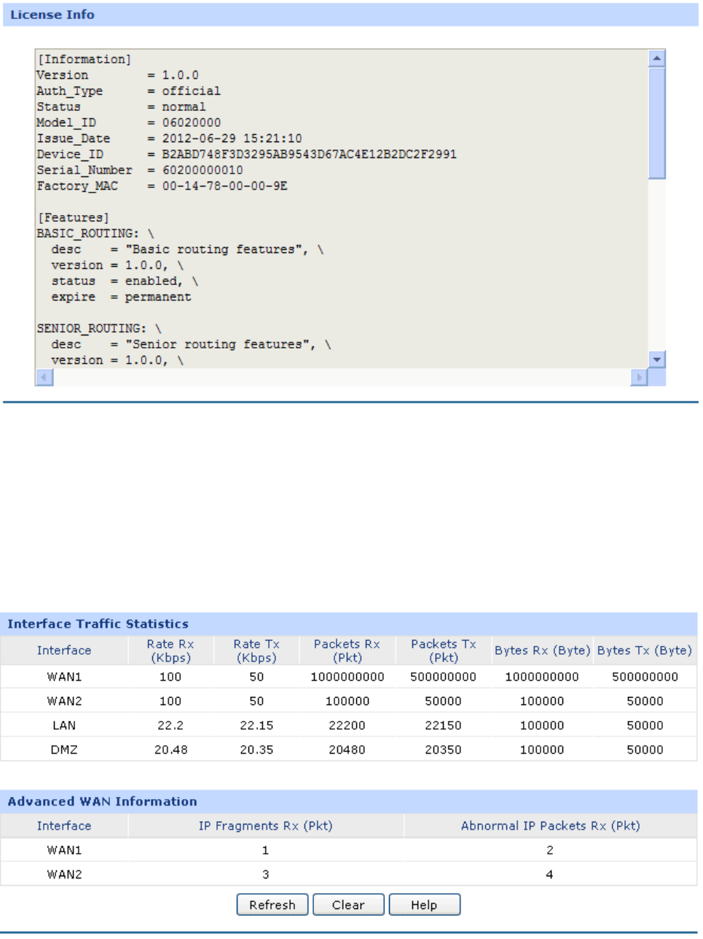
Task: Select Model_ID value 06020000
Action: (191, 122)
